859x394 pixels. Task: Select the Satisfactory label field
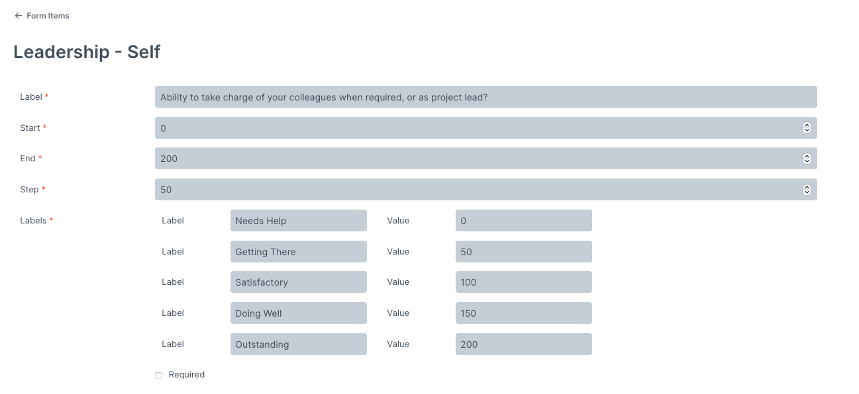pos(298,282)
